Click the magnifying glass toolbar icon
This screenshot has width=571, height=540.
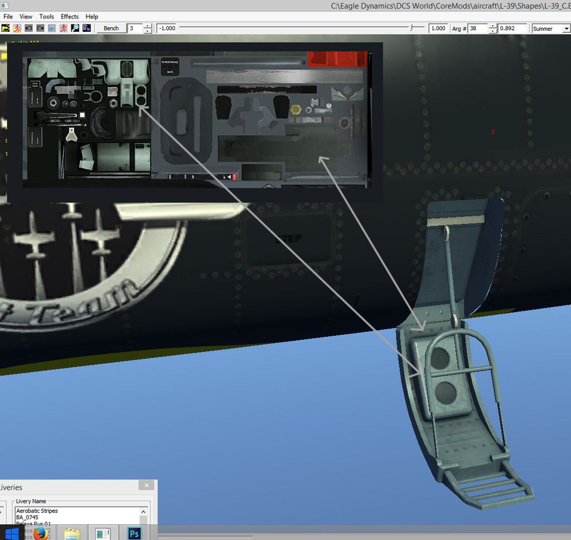[x=75, y=28]
